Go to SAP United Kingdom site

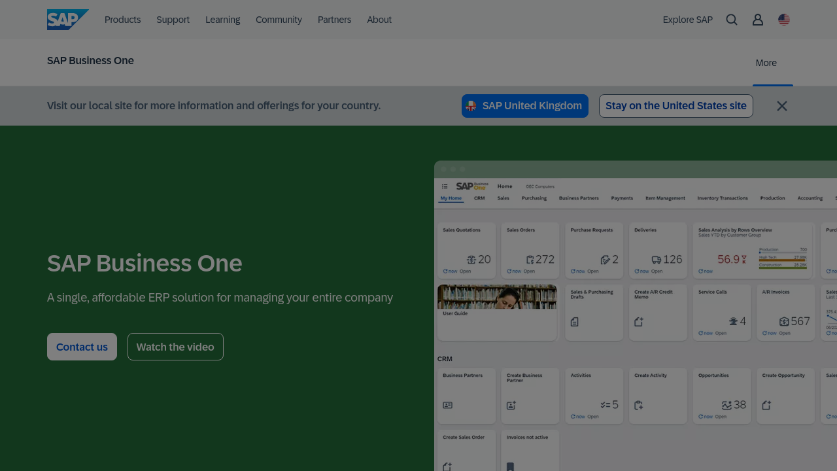(x=524, y=106)
